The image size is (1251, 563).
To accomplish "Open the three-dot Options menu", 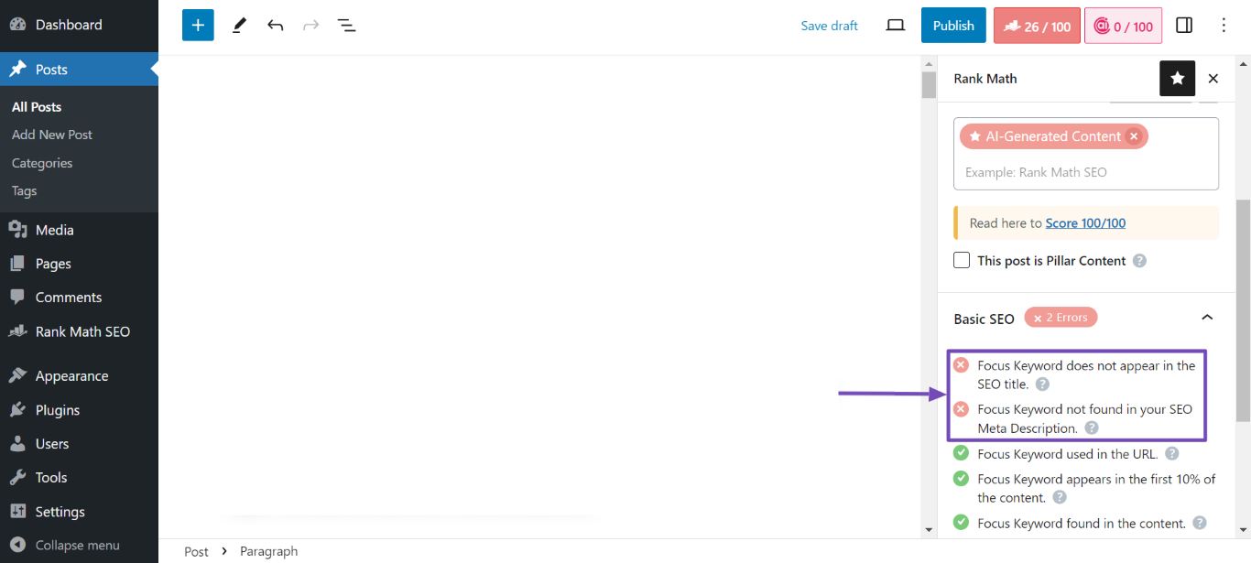I will 1224,26.
